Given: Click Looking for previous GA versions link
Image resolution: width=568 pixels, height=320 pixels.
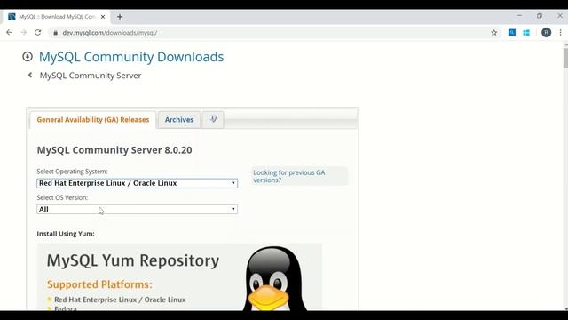Looking at the screenshot, I should click(289, 176).
